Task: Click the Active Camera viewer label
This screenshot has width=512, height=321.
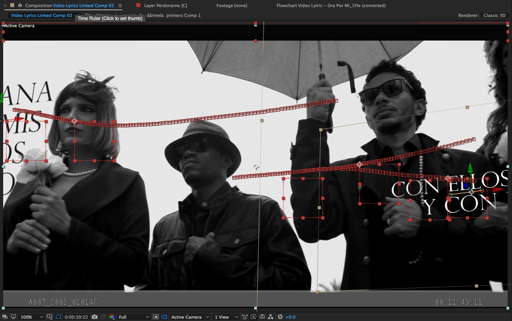Action: [19, 26]
